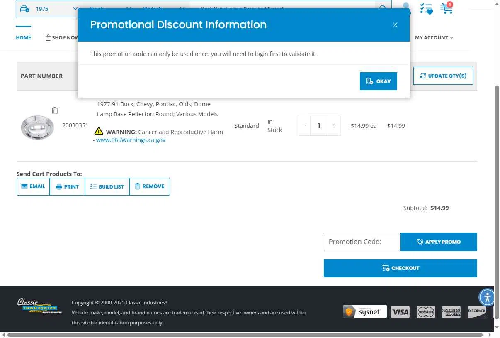The image size is (500, 338).
Task: Open the Shop Now menu
Action: click(x=62, y=37)
